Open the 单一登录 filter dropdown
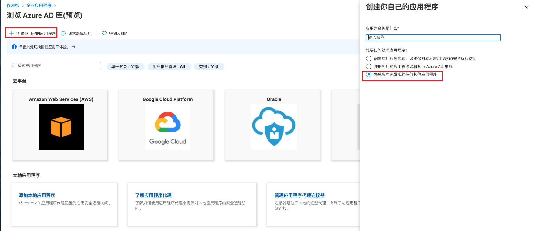The width and height of the screenshot is (537, 231). (x=125, y=67)
